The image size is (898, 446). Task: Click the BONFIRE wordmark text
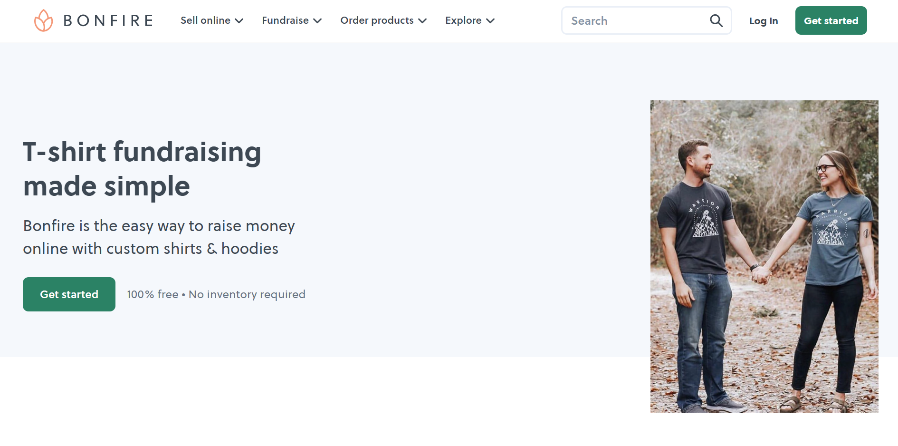(x=107, y=20)
